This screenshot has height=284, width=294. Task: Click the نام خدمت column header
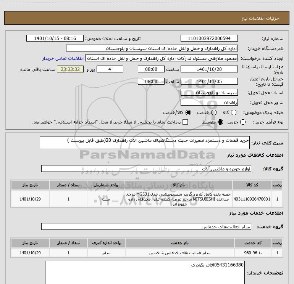[179, 243]
